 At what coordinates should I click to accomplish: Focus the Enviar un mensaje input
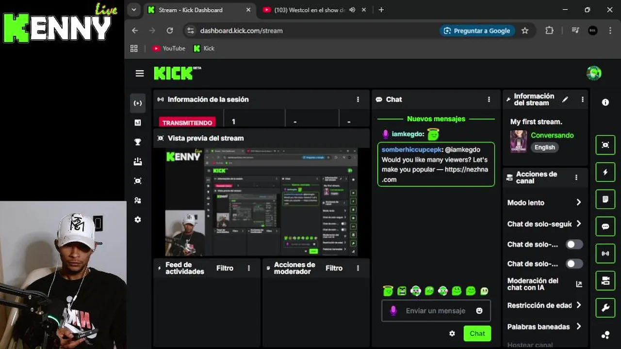coord(436,311)
